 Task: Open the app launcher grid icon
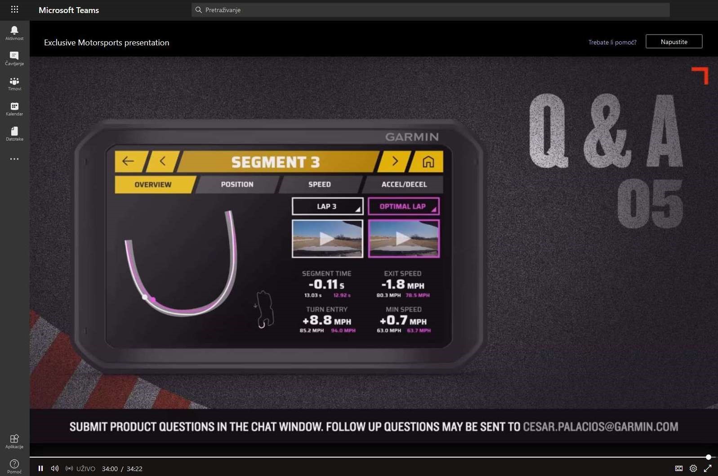14,9
